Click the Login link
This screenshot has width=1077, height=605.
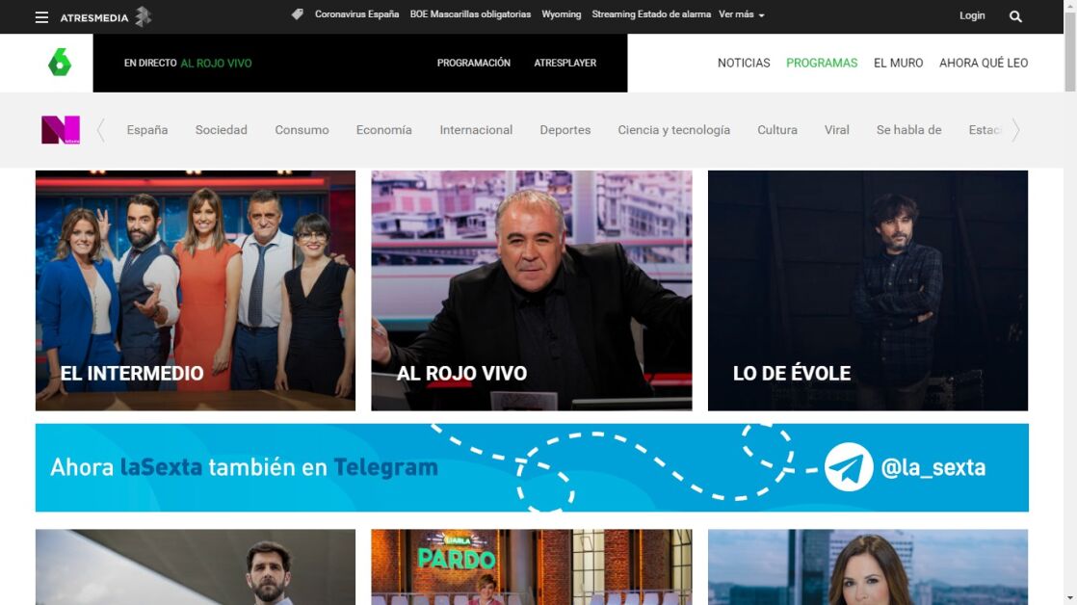tap(972, 15)
